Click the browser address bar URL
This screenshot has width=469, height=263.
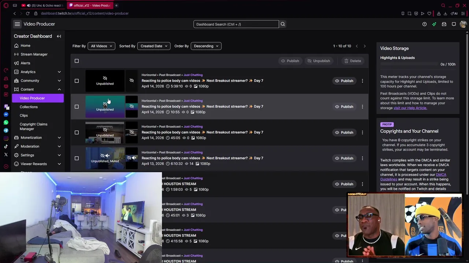(x=85, y=14)
